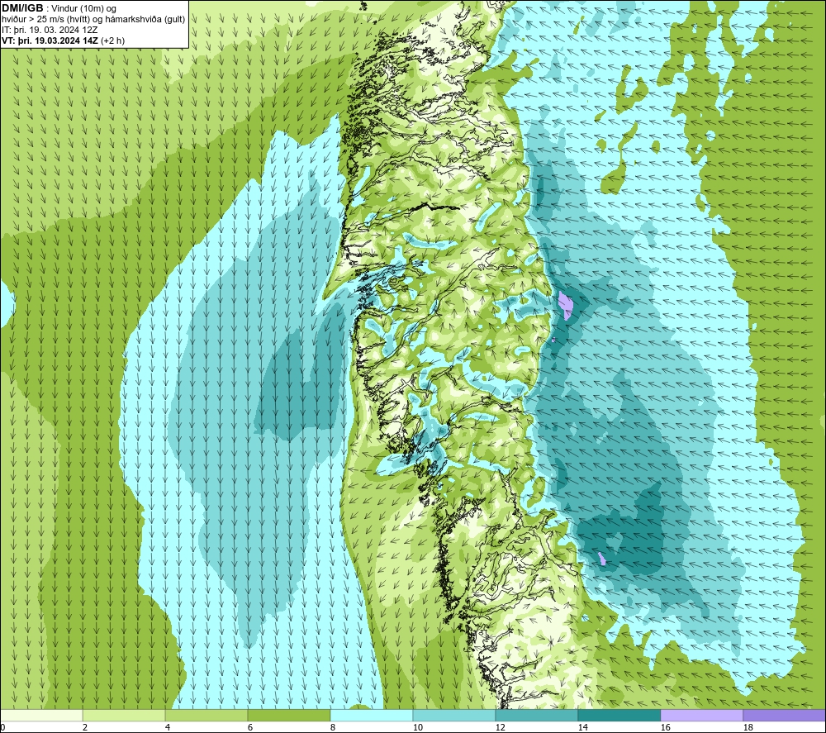Click the light purple 16–18 m/s legend swatch
This screenshot has width=826, height=733.
coord(701,715)
